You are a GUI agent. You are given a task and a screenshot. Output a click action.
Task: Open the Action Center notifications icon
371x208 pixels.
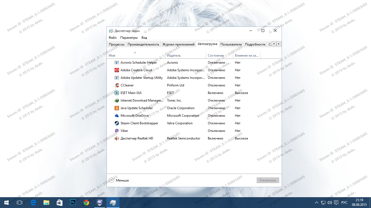pyautogui.click(x=336, y=203)
